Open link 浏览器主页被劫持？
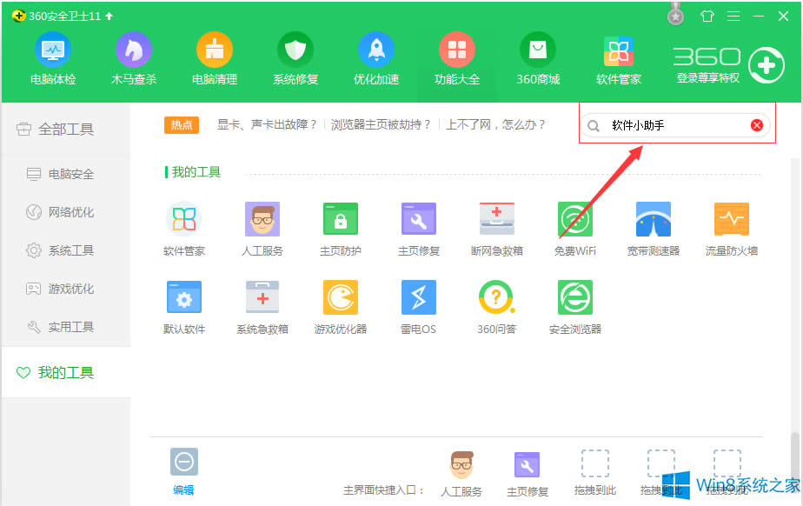 click(x=381, y=124)
